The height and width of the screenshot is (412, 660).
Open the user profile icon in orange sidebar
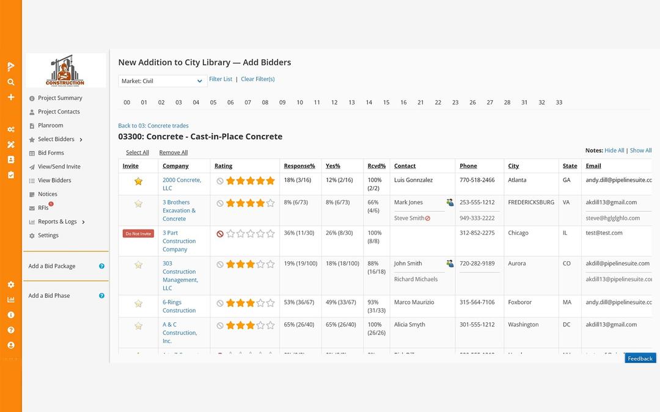(x=11, y=345)
